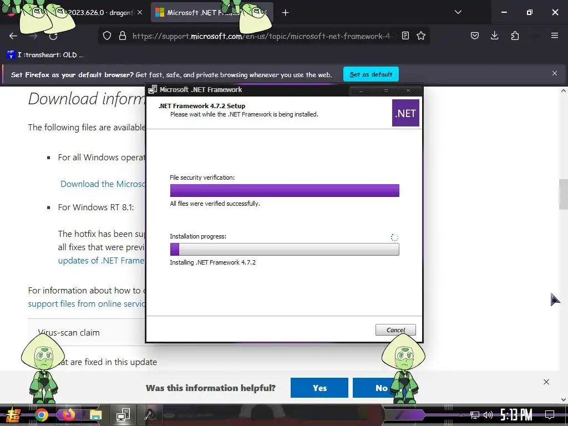Open the 5:13 PM clock
This screenshot has height=426, width=568.
(516, 415)
